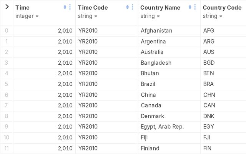Click YR2010 cell in Brazil row
This screenshot has height=154, width=246.
click(x=107, y=84)
